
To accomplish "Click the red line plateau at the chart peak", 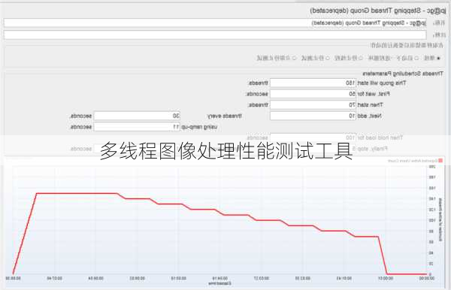I will click(77, 193).
